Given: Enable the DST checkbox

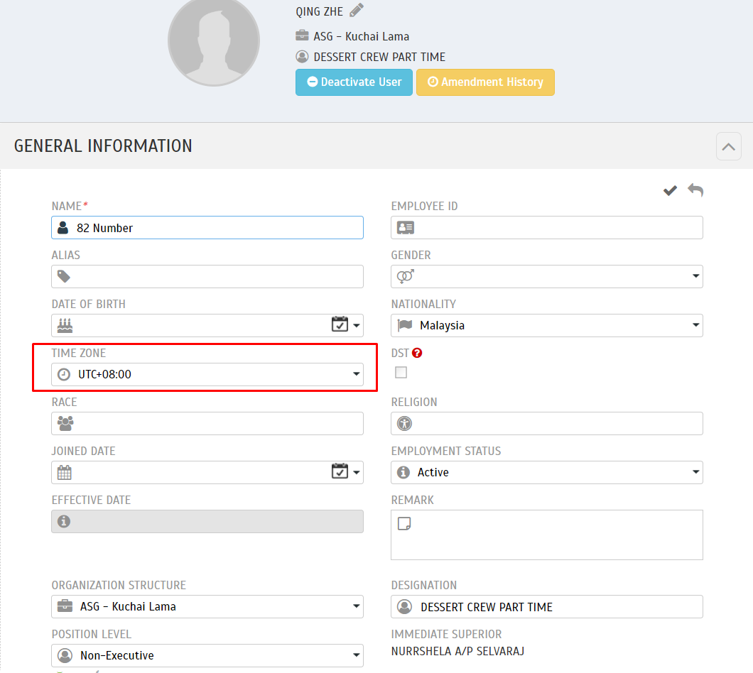Looking at the screenshot, I should [401, 372].
